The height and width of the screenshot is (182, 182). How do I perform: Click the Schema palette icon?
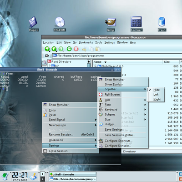pos(101,114)
